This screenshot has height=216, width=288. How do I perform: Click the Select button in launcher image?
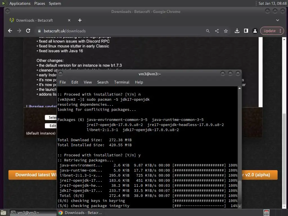[51, 117]
